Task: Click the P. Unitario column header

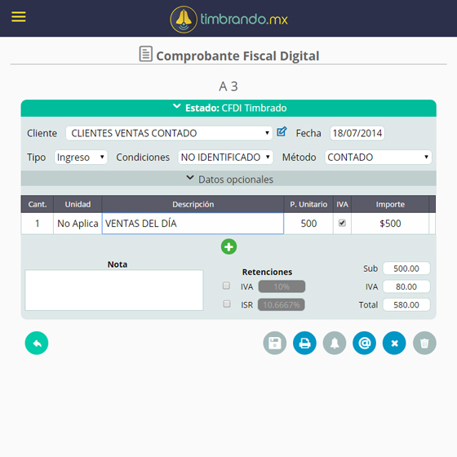Action: (308, 204)
